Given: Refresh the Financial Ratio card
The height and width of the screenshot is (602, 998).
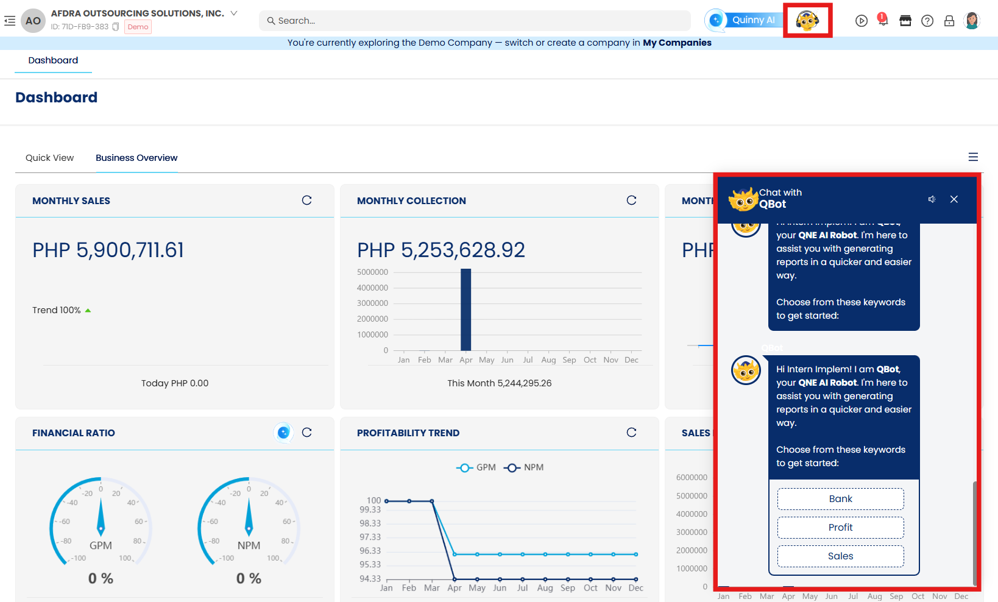Looking at the screenshot, I should point(306,433).
